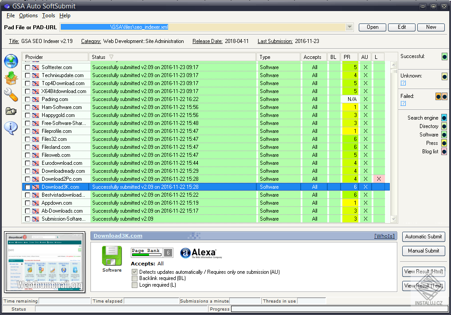The image size is (451, 315).
Task: Expand the Pad File URL dropdown
Action: click(349, 27)
